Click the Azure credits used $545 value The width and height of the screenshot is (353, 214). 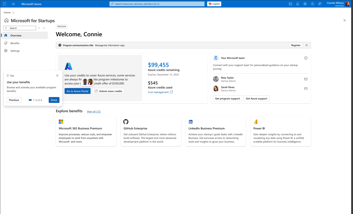coord(153,83)
